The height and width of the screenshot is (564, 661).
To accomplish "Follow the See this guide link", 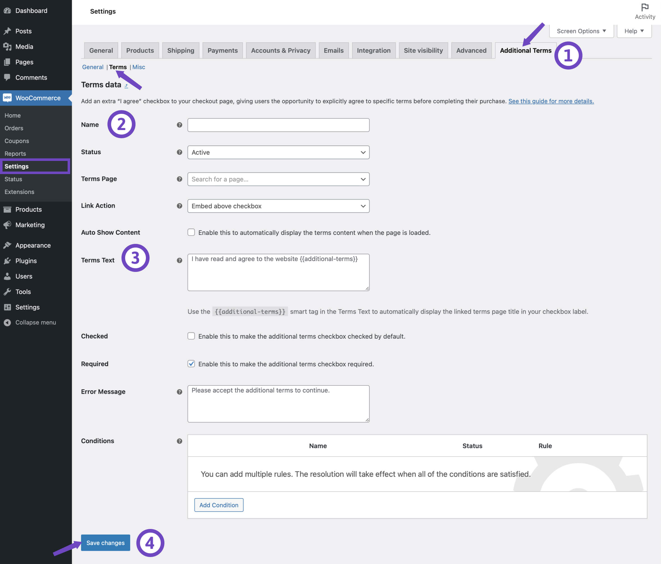I will point(550,101).
